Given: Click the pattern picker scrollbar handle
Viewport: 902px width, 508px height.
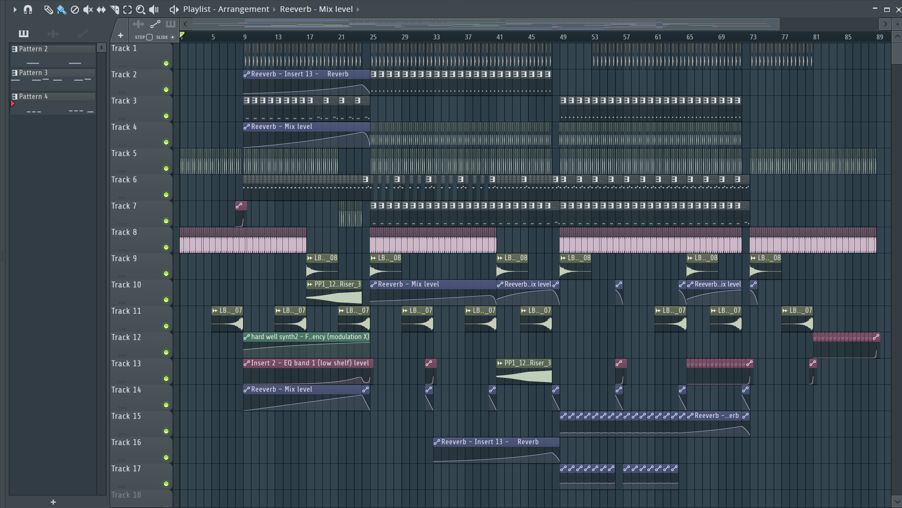Looking at the screenshot, I should [101, 48].
